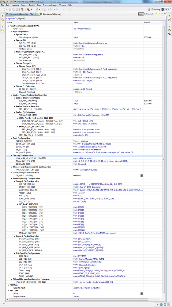The width and height of the screenshot is (172, 307).
Task: Open the Component Inspector view menu triangle
Action: (x=159, y=13)
